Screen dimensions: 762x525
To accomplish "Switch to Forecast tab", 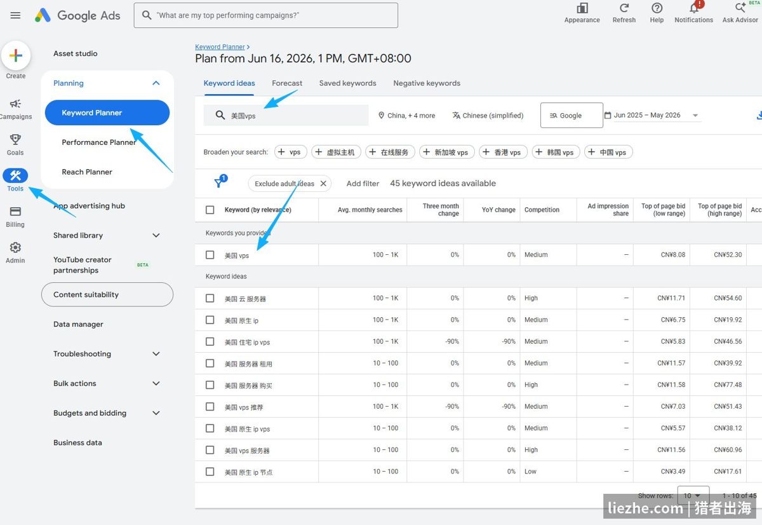I will pos(287,83).
